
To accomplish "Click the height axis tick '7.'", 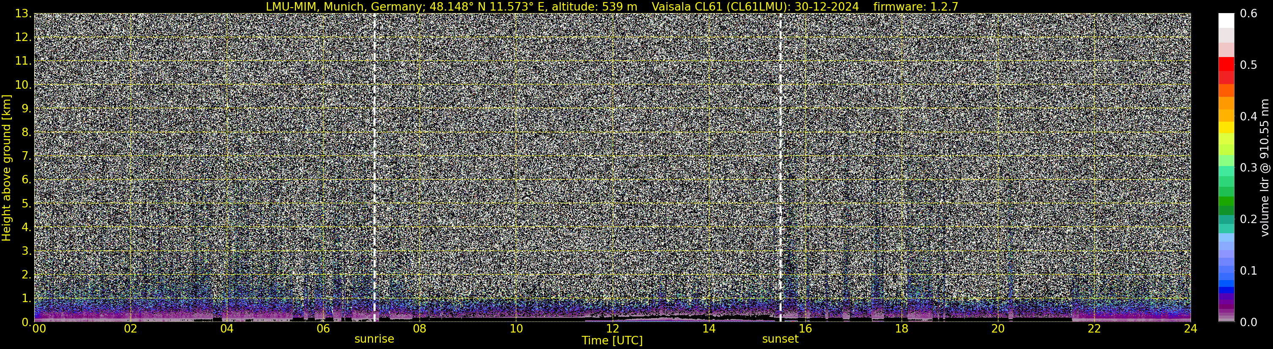I will point(27,156).
